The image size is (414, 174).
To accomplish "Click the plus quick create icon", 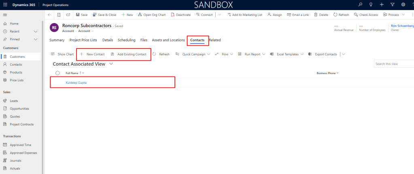I will pyautogui.click(x=382, y=5).
